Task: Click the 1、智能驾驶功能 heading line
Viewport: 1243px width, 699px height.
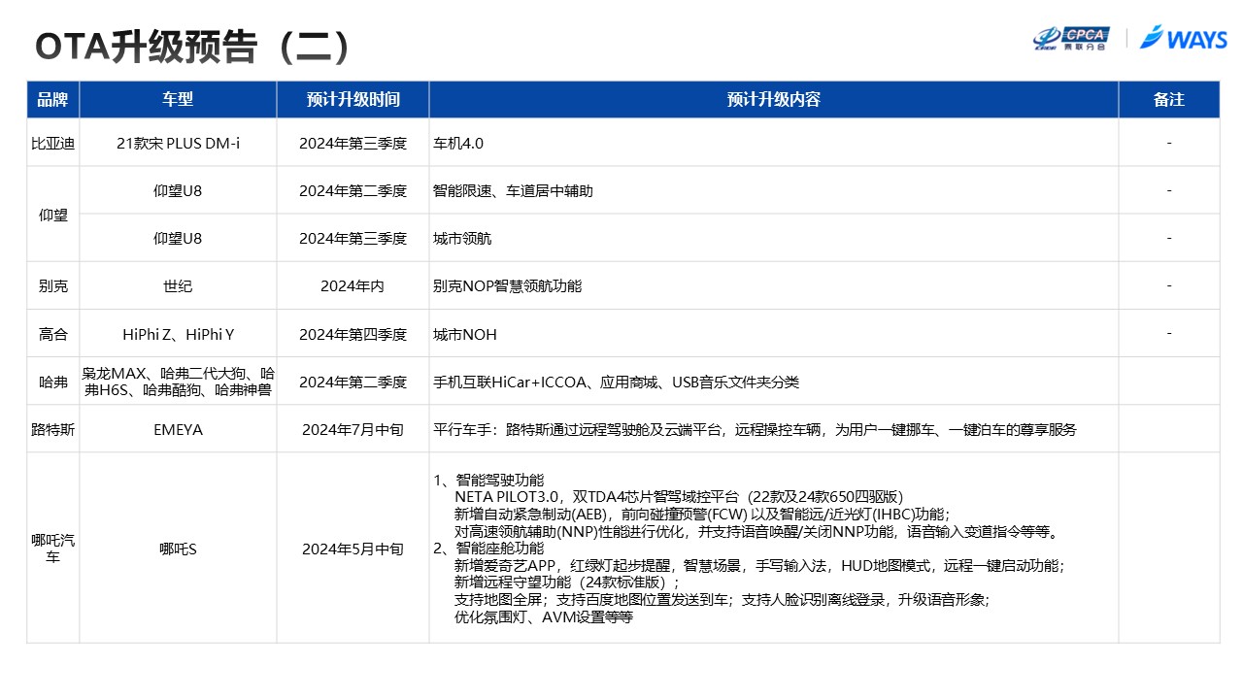Action: [x=488, y=480]
